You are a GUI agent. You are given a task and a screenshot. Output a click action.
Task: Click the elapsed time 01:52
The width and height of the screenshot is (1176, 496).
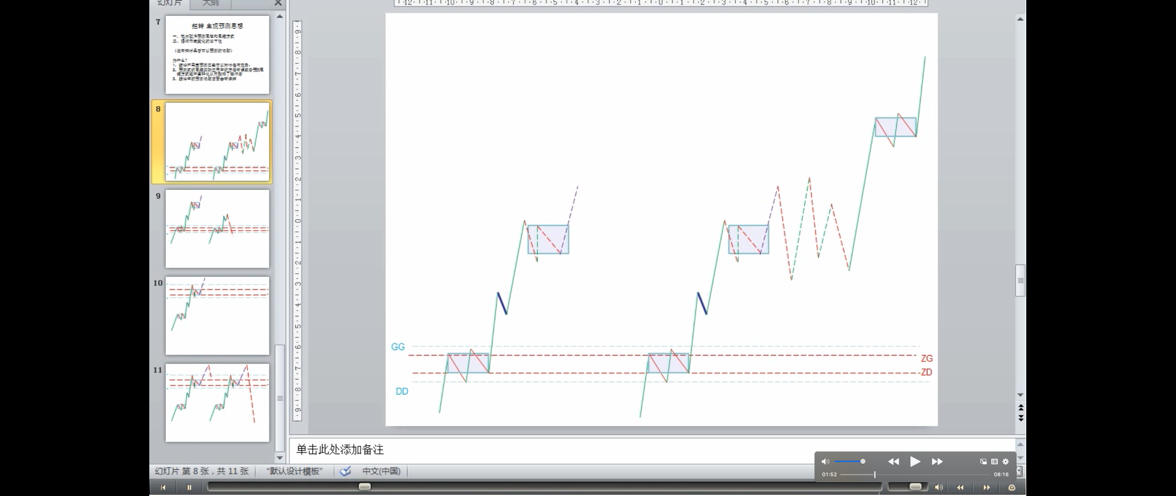(829, 474)
